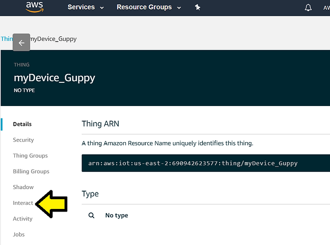
Task: Go to Thing Groups in sidebar
Action: 30,155
